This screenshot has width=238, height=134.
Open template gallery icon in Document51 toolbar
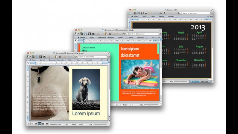point(135,13)
